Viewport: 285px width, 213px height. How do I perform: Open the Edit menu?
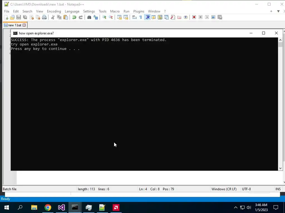pos(16,11)
